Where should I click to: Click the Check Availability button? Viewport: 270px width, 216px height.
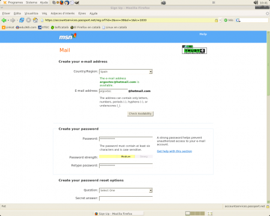[140, 113]
